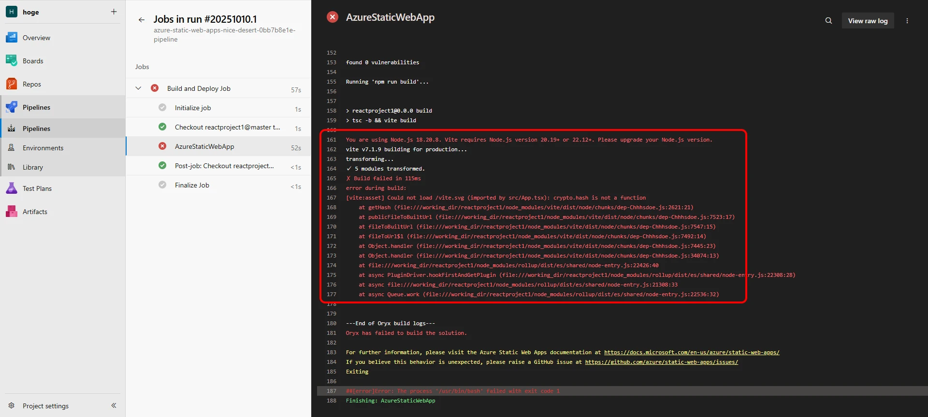The height and width of the screenshot is (417, 928).
Task: Open Project settings
Action: coord(45,406)
